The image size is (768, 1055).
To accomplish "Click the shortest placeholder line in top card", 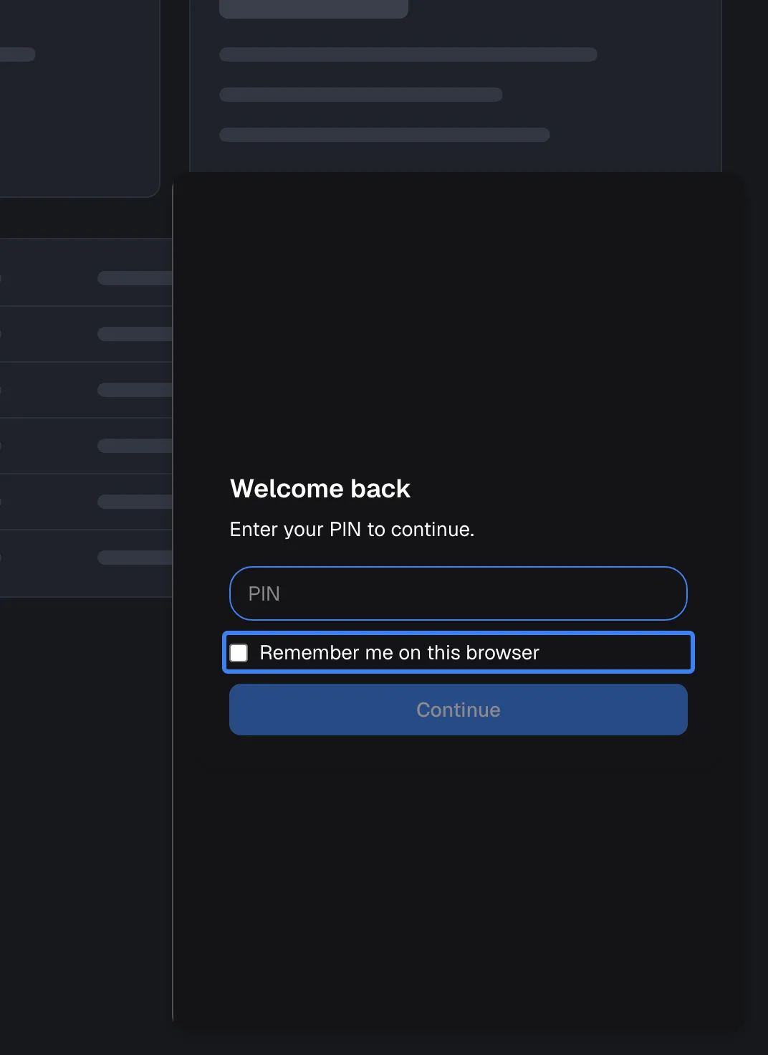I will 361,95.
